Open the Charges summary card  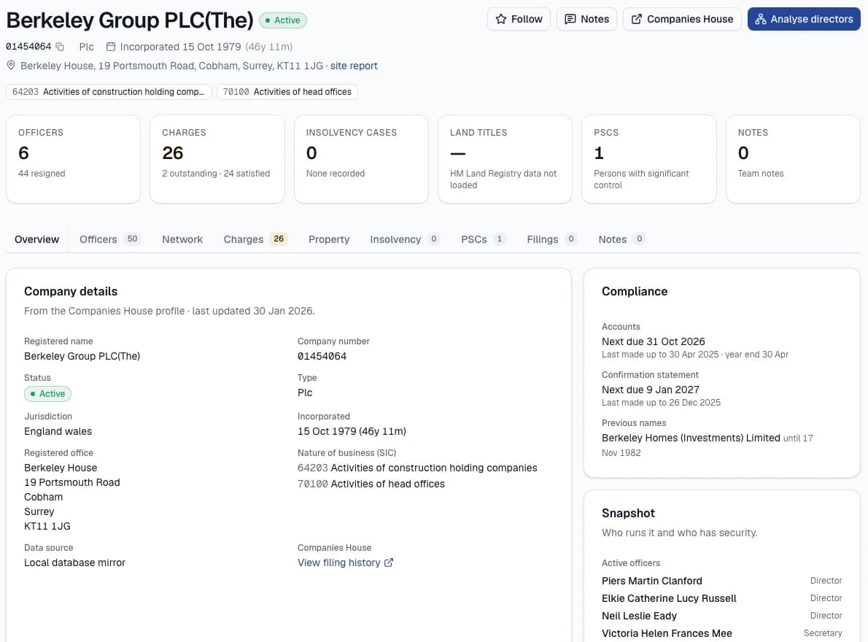pyautogui.click(x=217, y=159)
